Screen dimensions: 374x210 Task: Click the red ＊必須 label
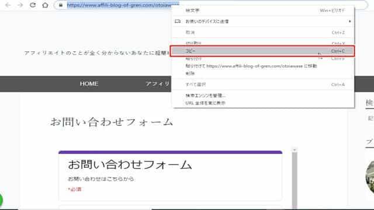(x=75, y=189)
